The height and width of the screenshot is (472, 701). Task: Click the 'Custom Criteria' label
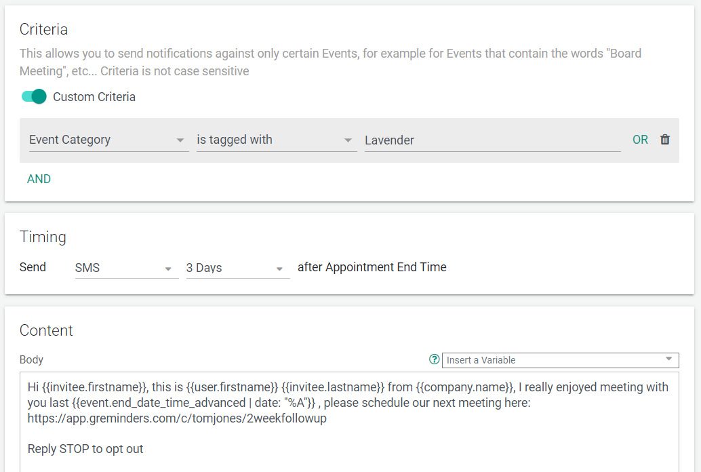click(94, 96)
